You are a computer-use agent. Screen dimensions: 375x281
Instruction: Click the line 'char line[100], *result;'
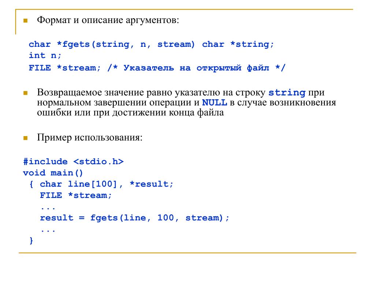(x=107, y=184)
